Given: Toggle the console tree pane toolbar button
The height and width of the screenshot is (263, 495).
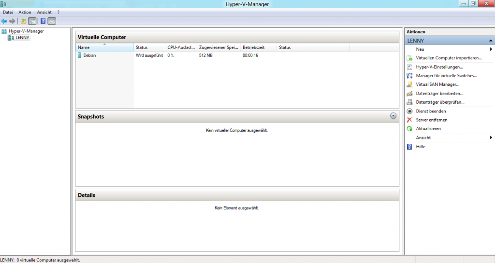Looking at the screenshot, I should (32, 21).
